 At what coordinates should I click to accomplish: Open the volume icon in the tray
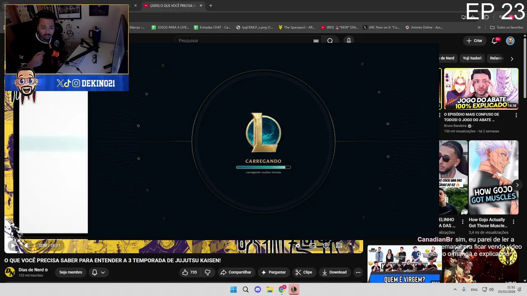[x=492, y=289]
